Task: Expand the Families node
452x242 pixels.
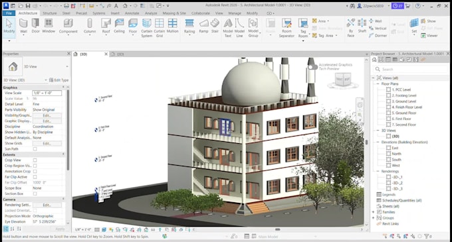Action: [x=374, y=212]
